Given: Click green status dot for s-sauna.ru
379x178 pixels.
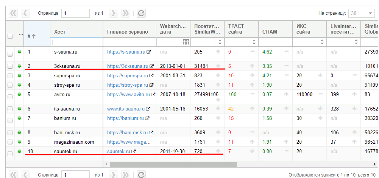Looking at the screenshot, I should point(19,52).
